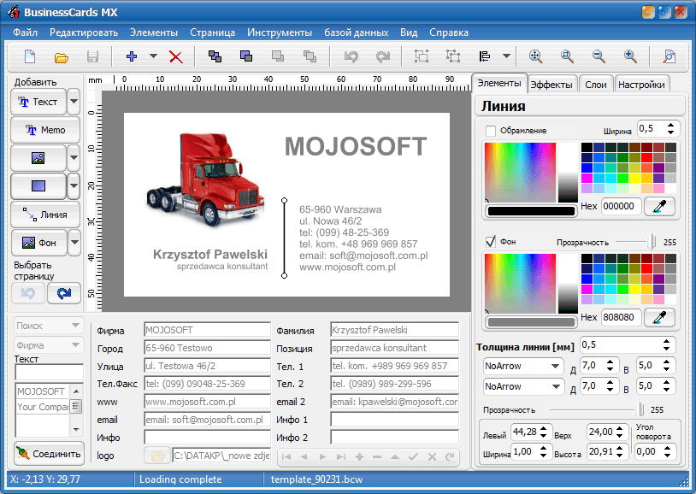This screenshot has height=494, width=696.
Task: Click the Соединить button
Action: point(49,454)
